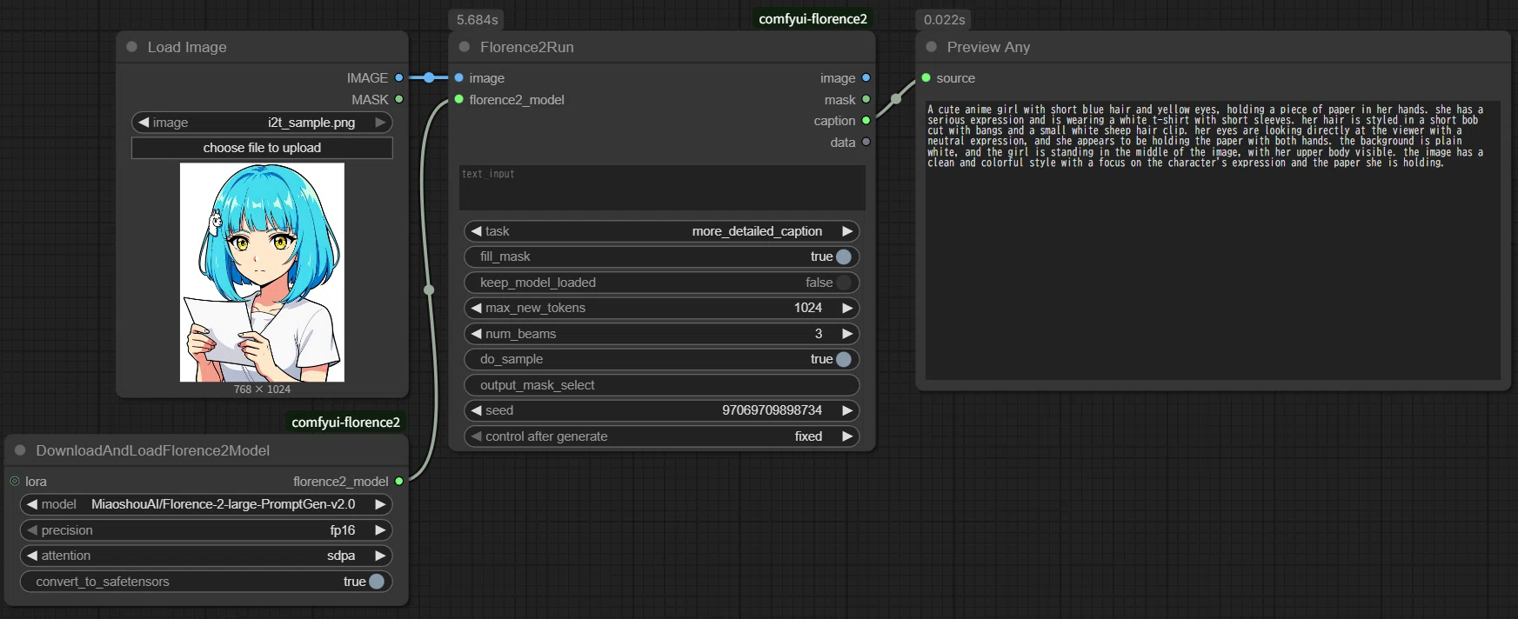Increase num_beams with right arrow
1518x619 pixels.
(x=847, y=334)
